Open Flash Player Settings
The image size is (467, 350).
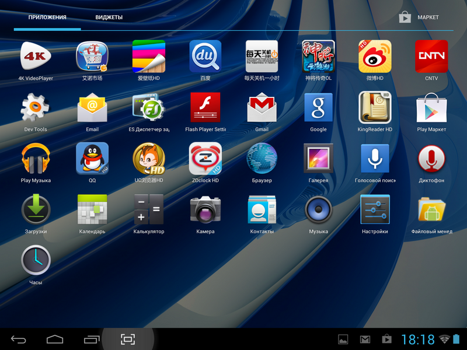point(205,107)
